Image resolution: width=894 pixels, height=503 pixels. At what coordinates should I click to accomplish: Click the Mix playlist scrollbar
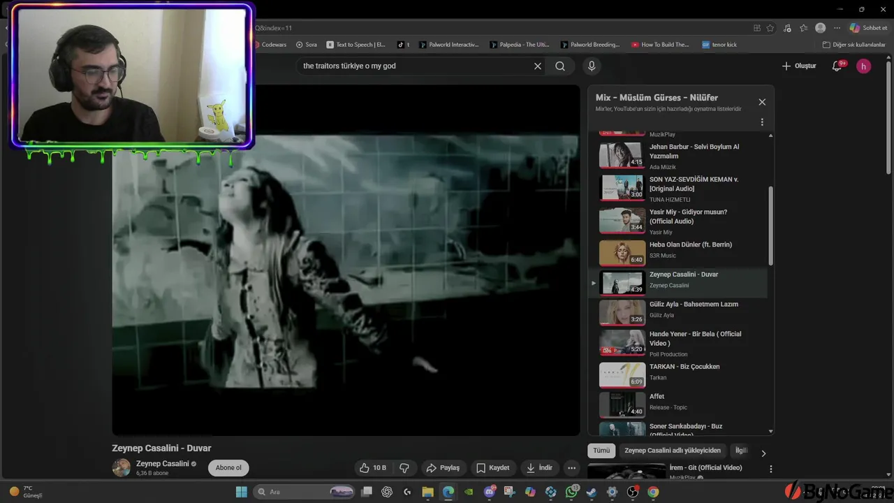[x=771, y=225]
